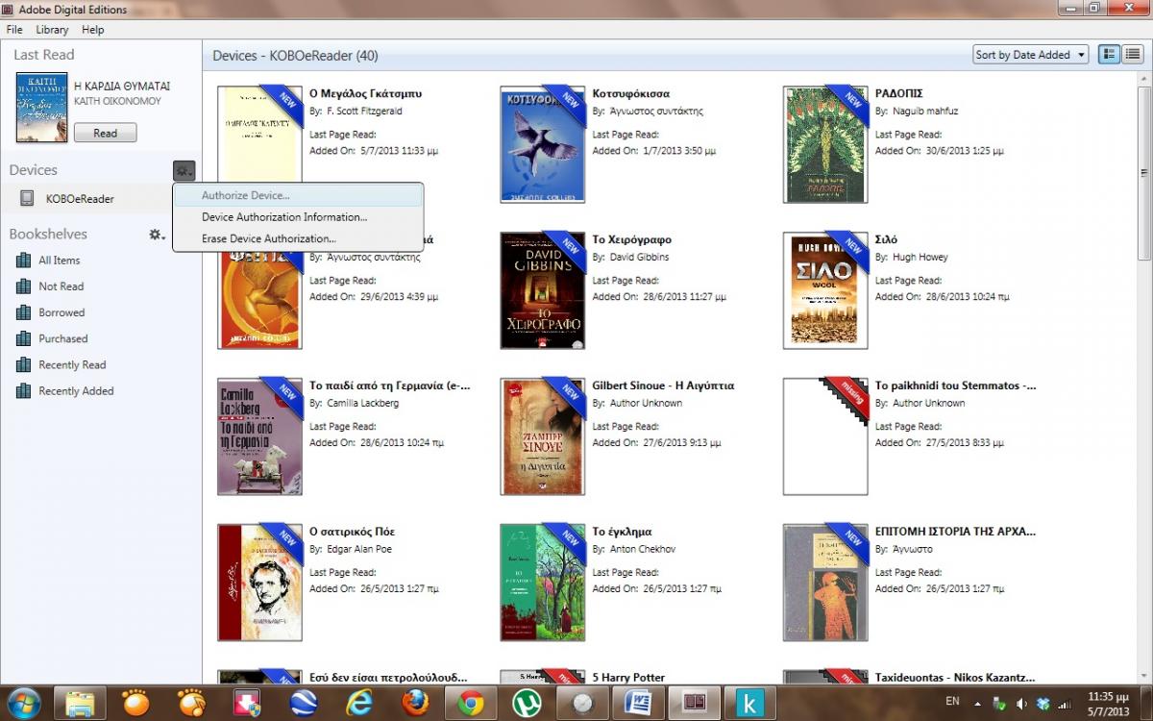This screenshot has width=1153, height=721.
Task: Select the Ο Μεγάλος Γκάτσμπυ book cover
Action: [259, 135]
